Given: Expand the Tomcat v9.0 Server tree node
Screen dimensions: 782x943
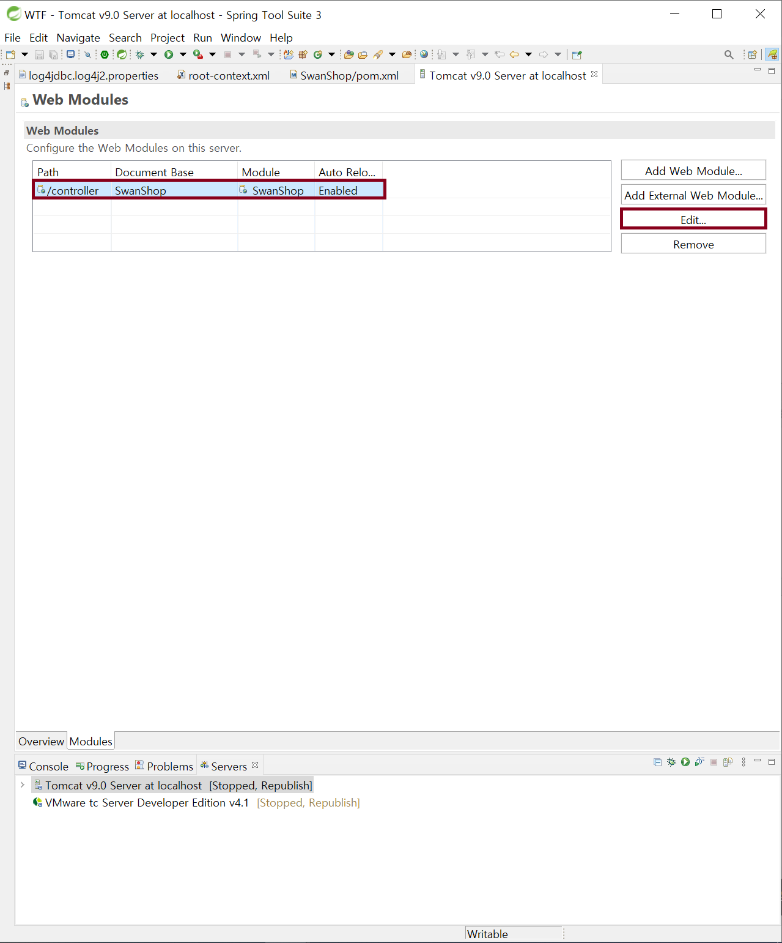Looking at the screenshot, I should click(x=23, y=785).
